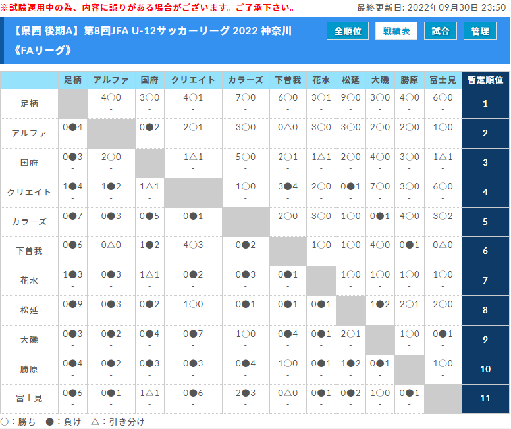Click the 《FAリーグ》 subtitle

tap(43, 51)
